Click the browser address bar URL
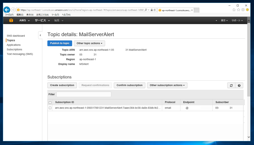 pyautogui.click(x=82, y=10)
